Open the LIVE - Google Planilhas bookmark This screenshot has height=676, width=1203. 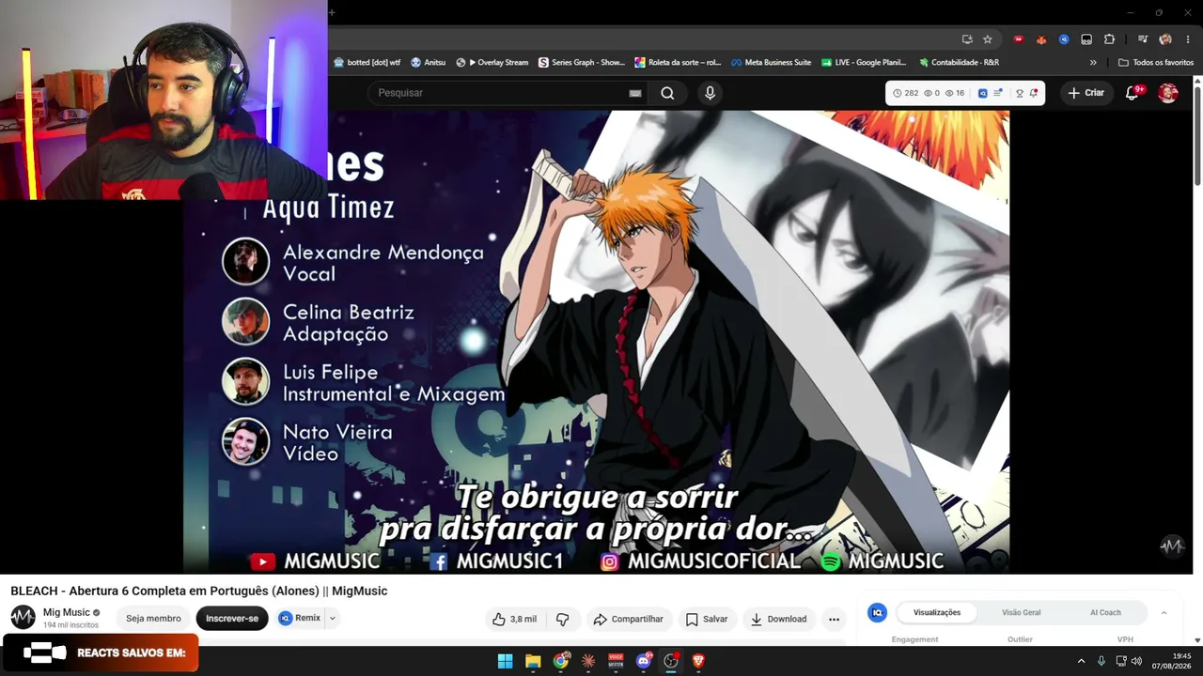pyautogui.click(x=864, y=63)
